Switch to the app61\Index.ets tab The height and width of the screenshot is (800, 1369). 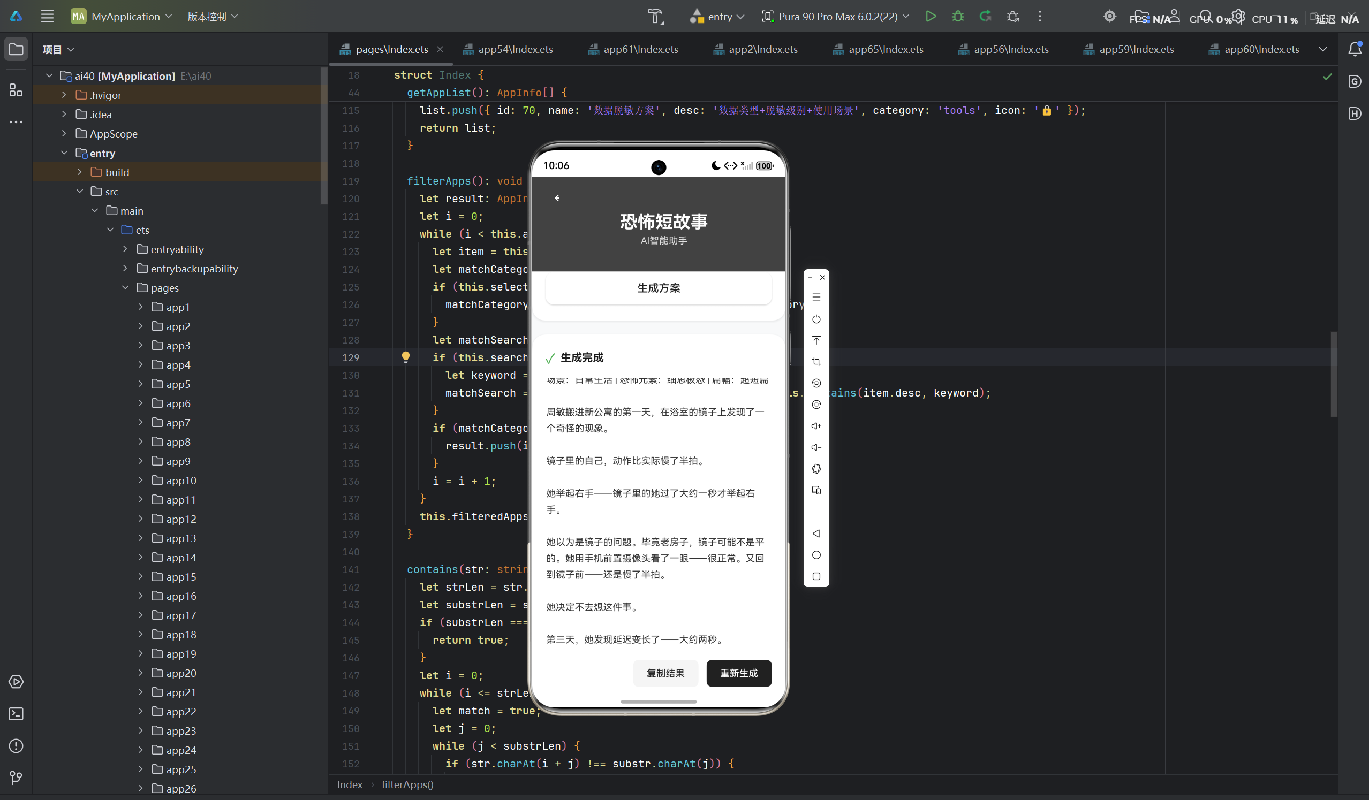[x=633, y=49]
